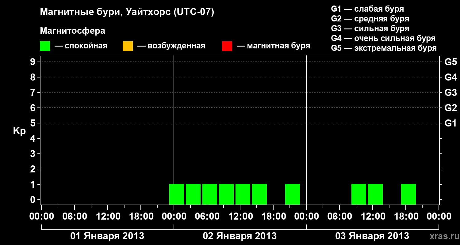Click the yellow 'возбужденная' legend swatch
This screenshot has height=245, width=460.
[128, 46]
